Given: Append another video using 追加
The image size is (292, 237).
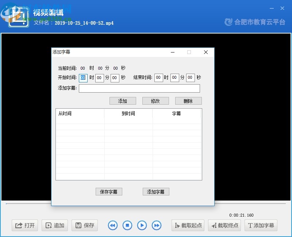Looking at the screenshot, I should click(55, 225).
